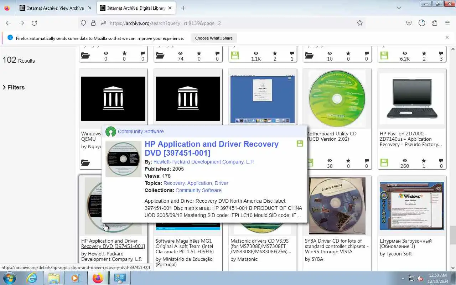Open HP disc thumbnail in hover popup
The image size is (456, 285).
click(x=123, y=159)
